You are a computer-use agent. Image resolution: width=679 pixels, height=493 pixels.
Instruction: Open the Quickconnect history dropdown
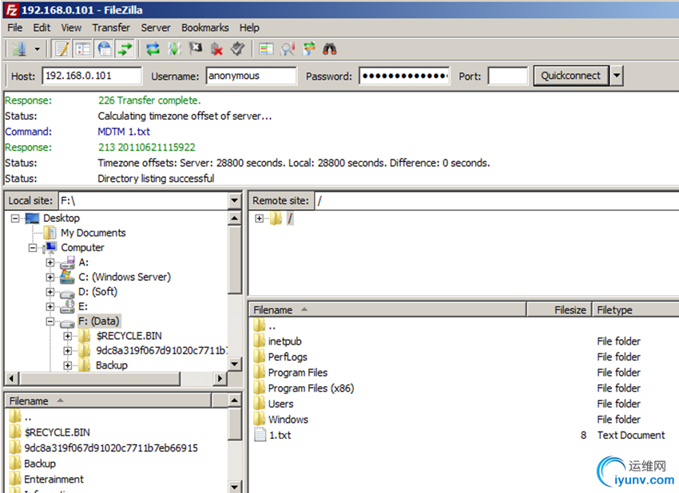(616, 76)
